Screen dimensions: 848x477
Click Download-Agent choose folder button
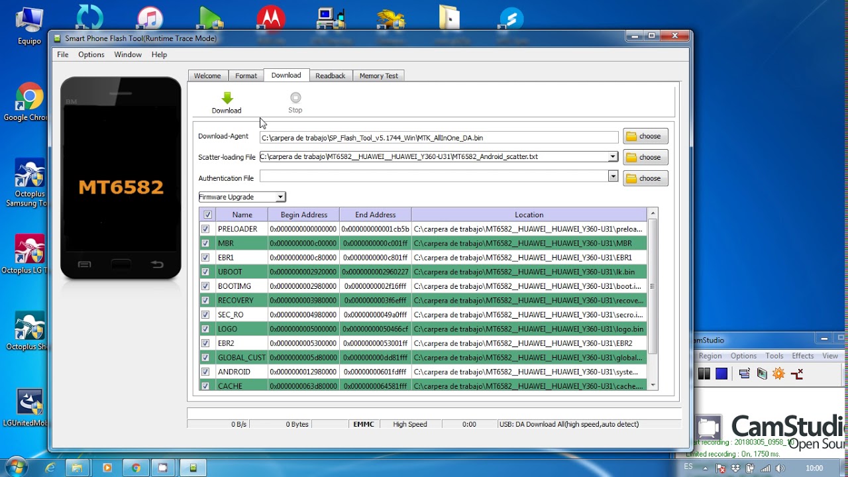645,136
